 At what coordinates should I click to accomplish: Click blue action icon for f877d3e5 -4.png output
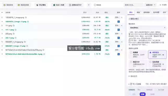(x=119, y=54)
